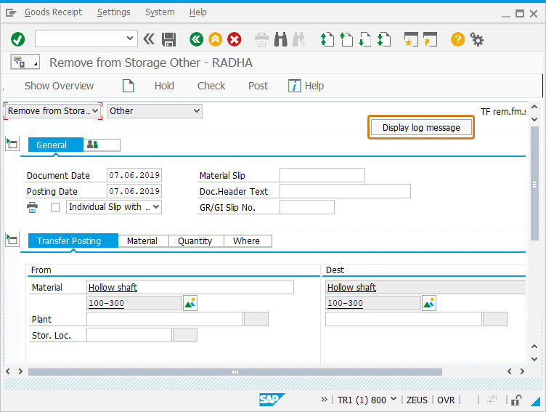Image resolution: width=546 pixels, height=412 pixels.
Task: Select the Quantity tab
Action: (196, 241)
